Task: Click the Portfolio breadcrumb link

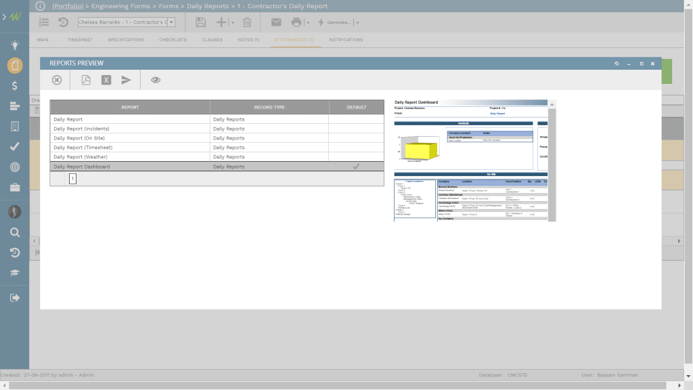Action: coord(68,6)
